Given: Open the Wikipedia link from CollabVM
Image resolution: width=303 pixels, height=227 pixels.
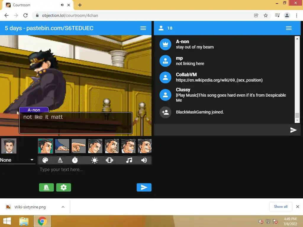Looking at the screenshot, I should click(219, 80).
